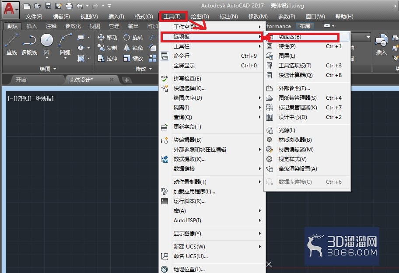The width and height of the screenshot is (399, 273).
Task: Expand the 查询(Q) submenu
Action: point(212,117)
